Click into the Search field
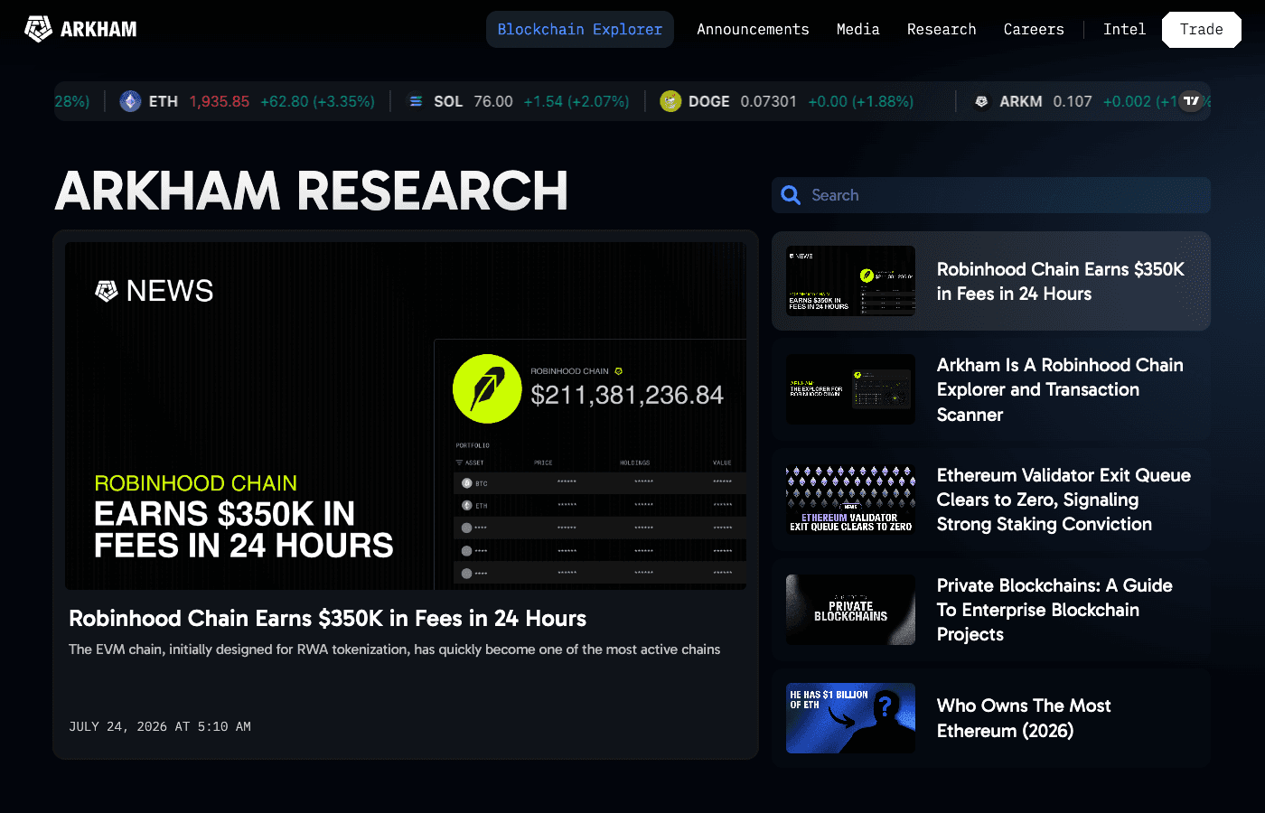 point(991,195)
